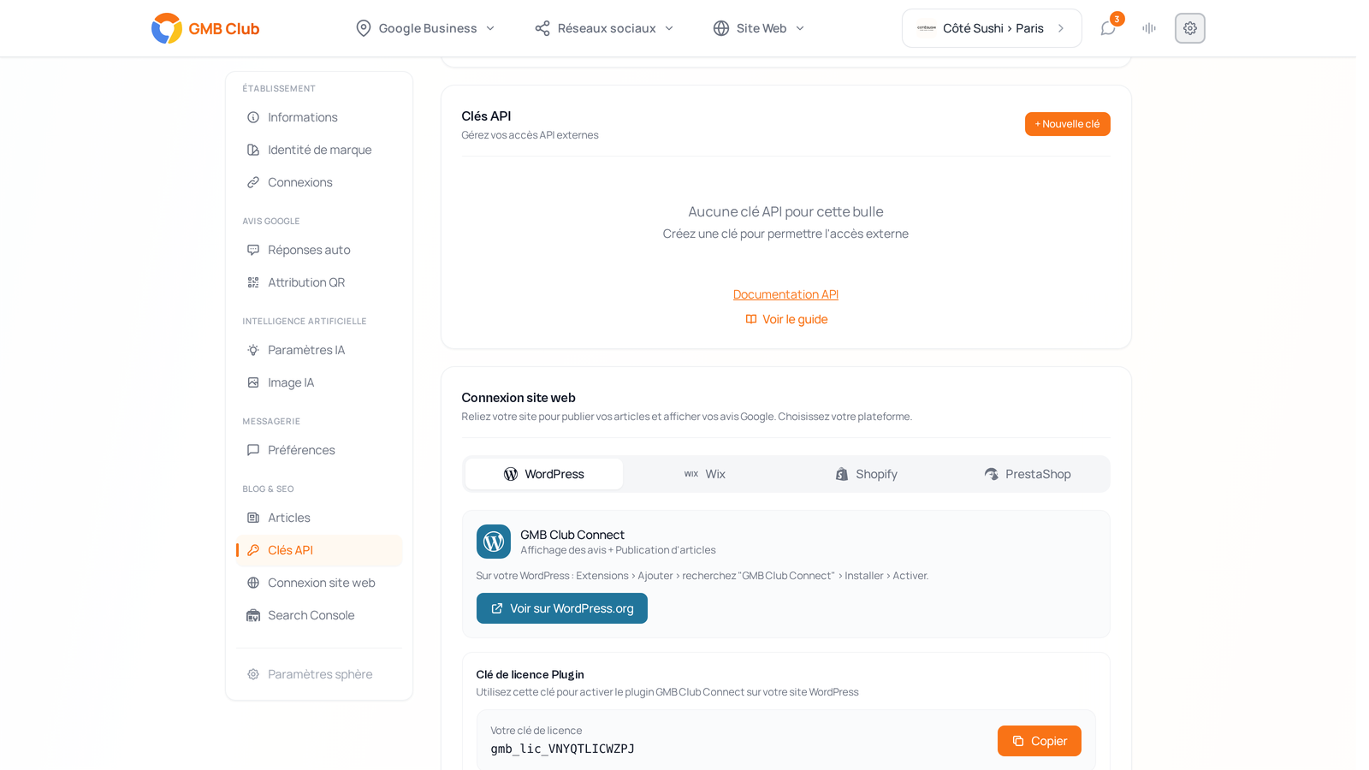The height and width of the screenshot is (770, 1369).
Task: Open Paramètres IA in sidebar
Action: (319, 350)
